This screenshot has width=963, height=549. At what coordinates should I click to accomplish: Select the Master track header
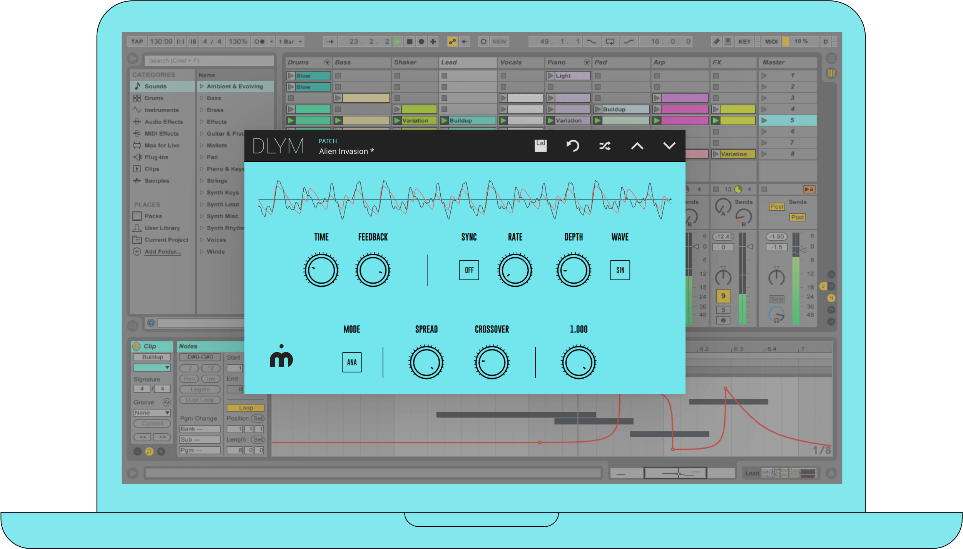pyautogui.click(x=787, y=62)
